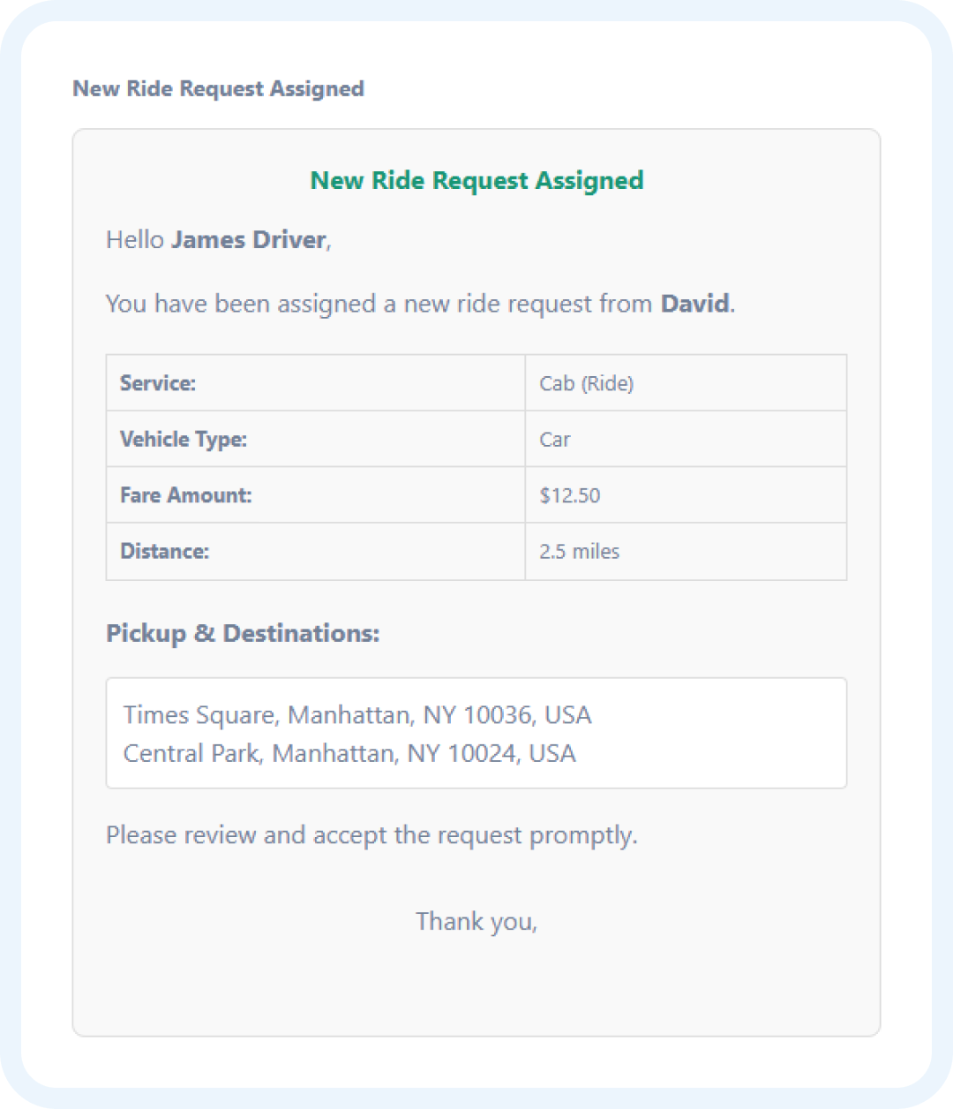
Task: Click the 2.5 miles distance value
Action: [580, 552]
